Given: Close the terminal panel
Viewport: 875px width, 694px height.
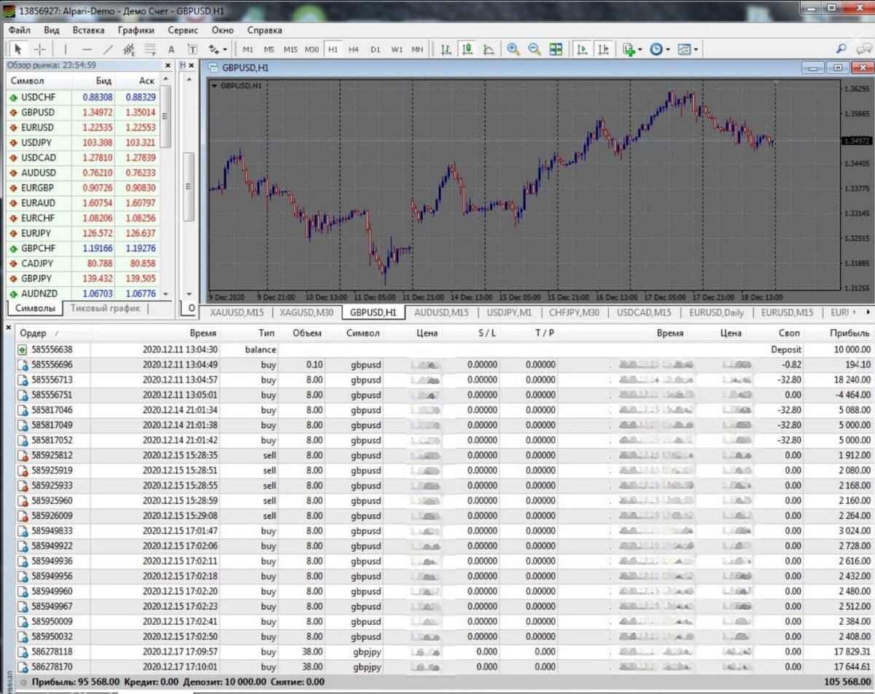Looking at the screenshot, I should pos(8,328).
